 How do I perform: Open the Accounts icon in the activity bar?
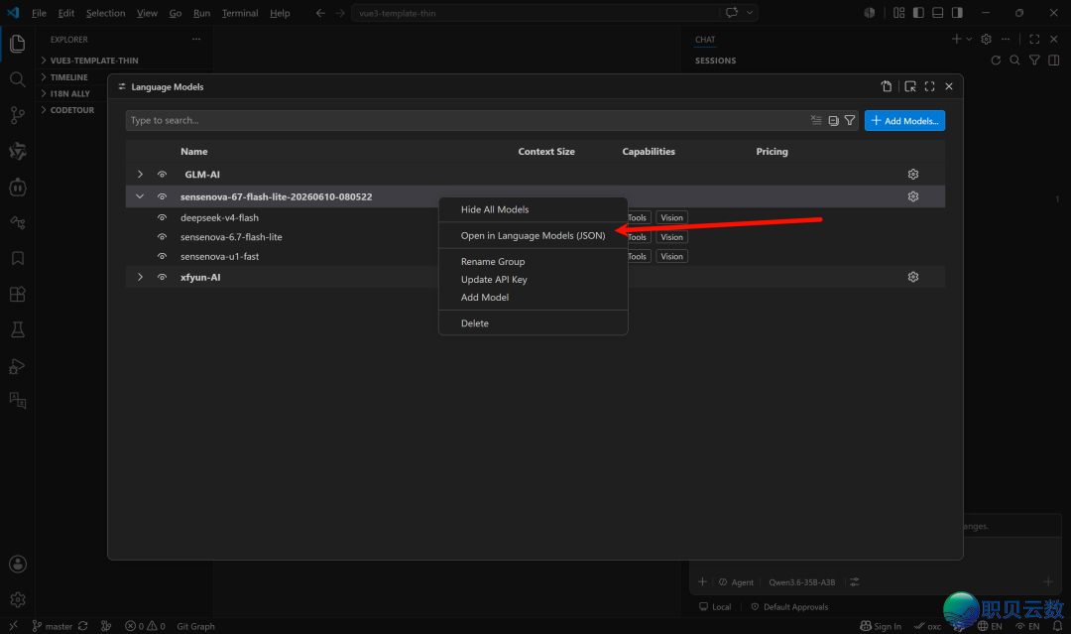click(18, 564)
